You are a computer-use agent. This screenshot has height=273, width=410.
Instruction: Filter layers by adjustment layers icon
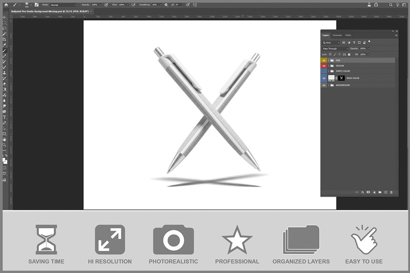pyautogui.click(x=349, y=43)
